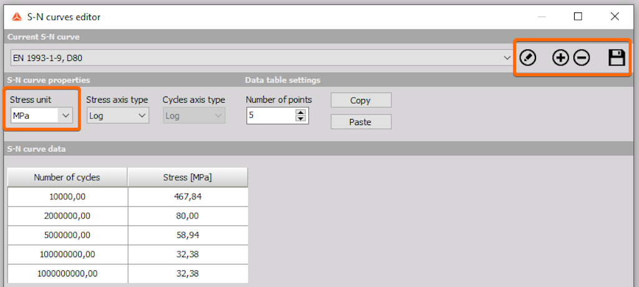Remove the current S-N curve with minus icon
This screenshot has width=639, height=287.
[x=582, y=58]
